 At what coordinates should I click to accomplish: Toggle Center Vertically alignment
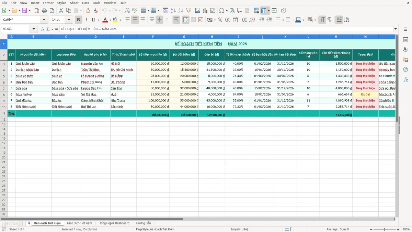(x=159, y=20)
